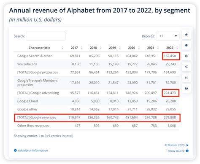
Task: Click the flag icon next to Statista 2023
Action: tap(187, 145)
